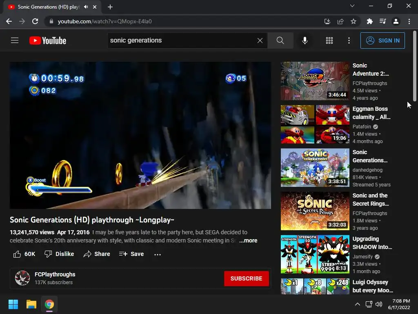The height and width of the screenshot is (314, 418).
Task: Save video to a playlist
Action: pyautogui.click(x=131, y=254)
